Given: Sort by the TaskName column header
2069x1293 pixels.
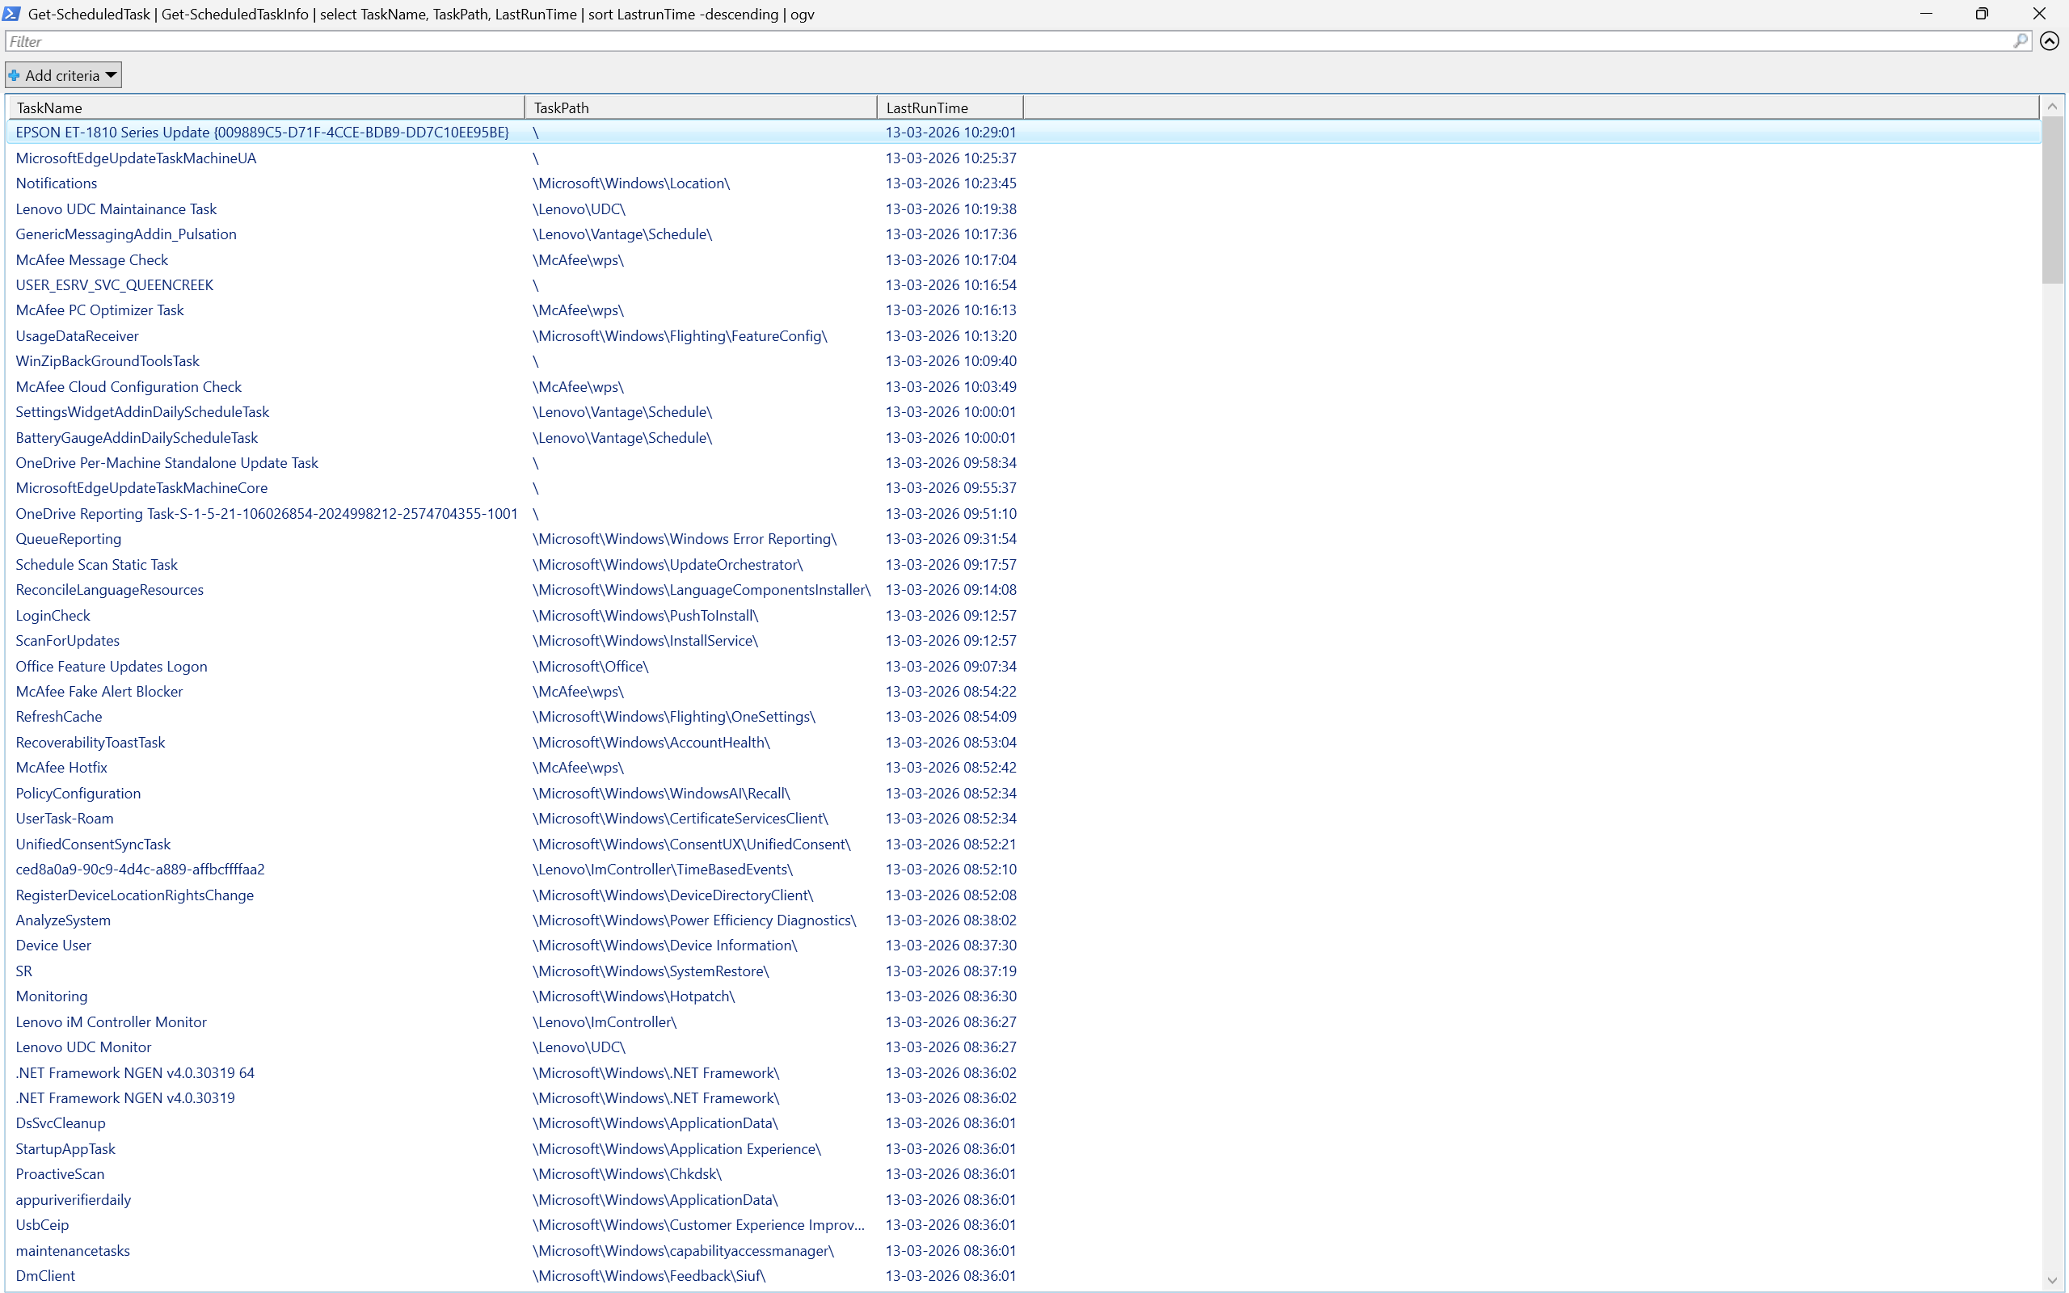Looking at the screenshot, I should [267, 107].
